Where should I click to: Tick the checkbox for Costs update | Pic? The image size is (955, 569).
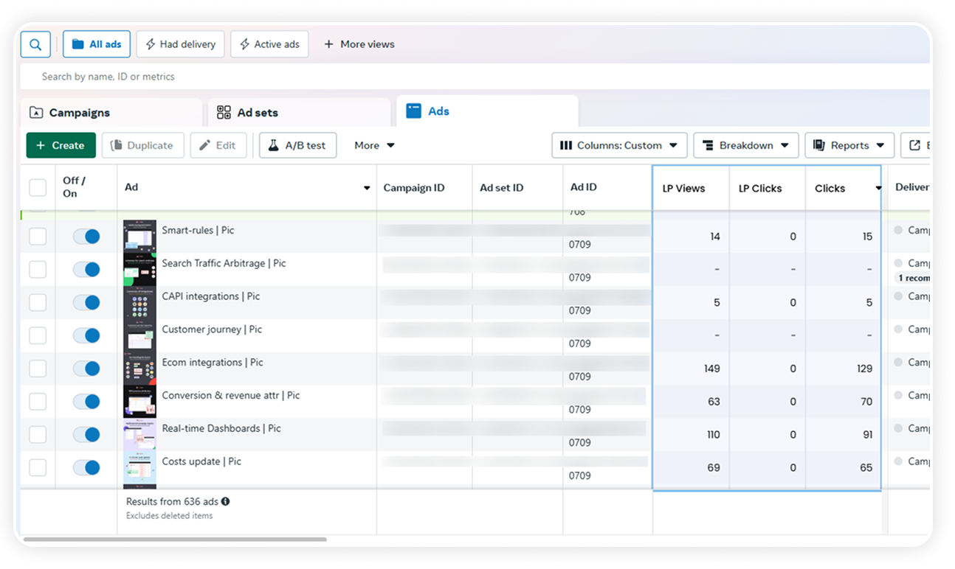point(38,467)
